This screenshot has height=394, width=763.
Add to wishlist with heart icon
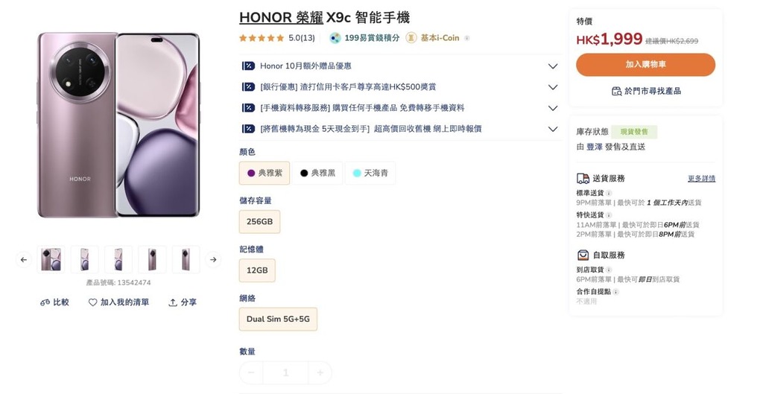click(x=92, y=302)
